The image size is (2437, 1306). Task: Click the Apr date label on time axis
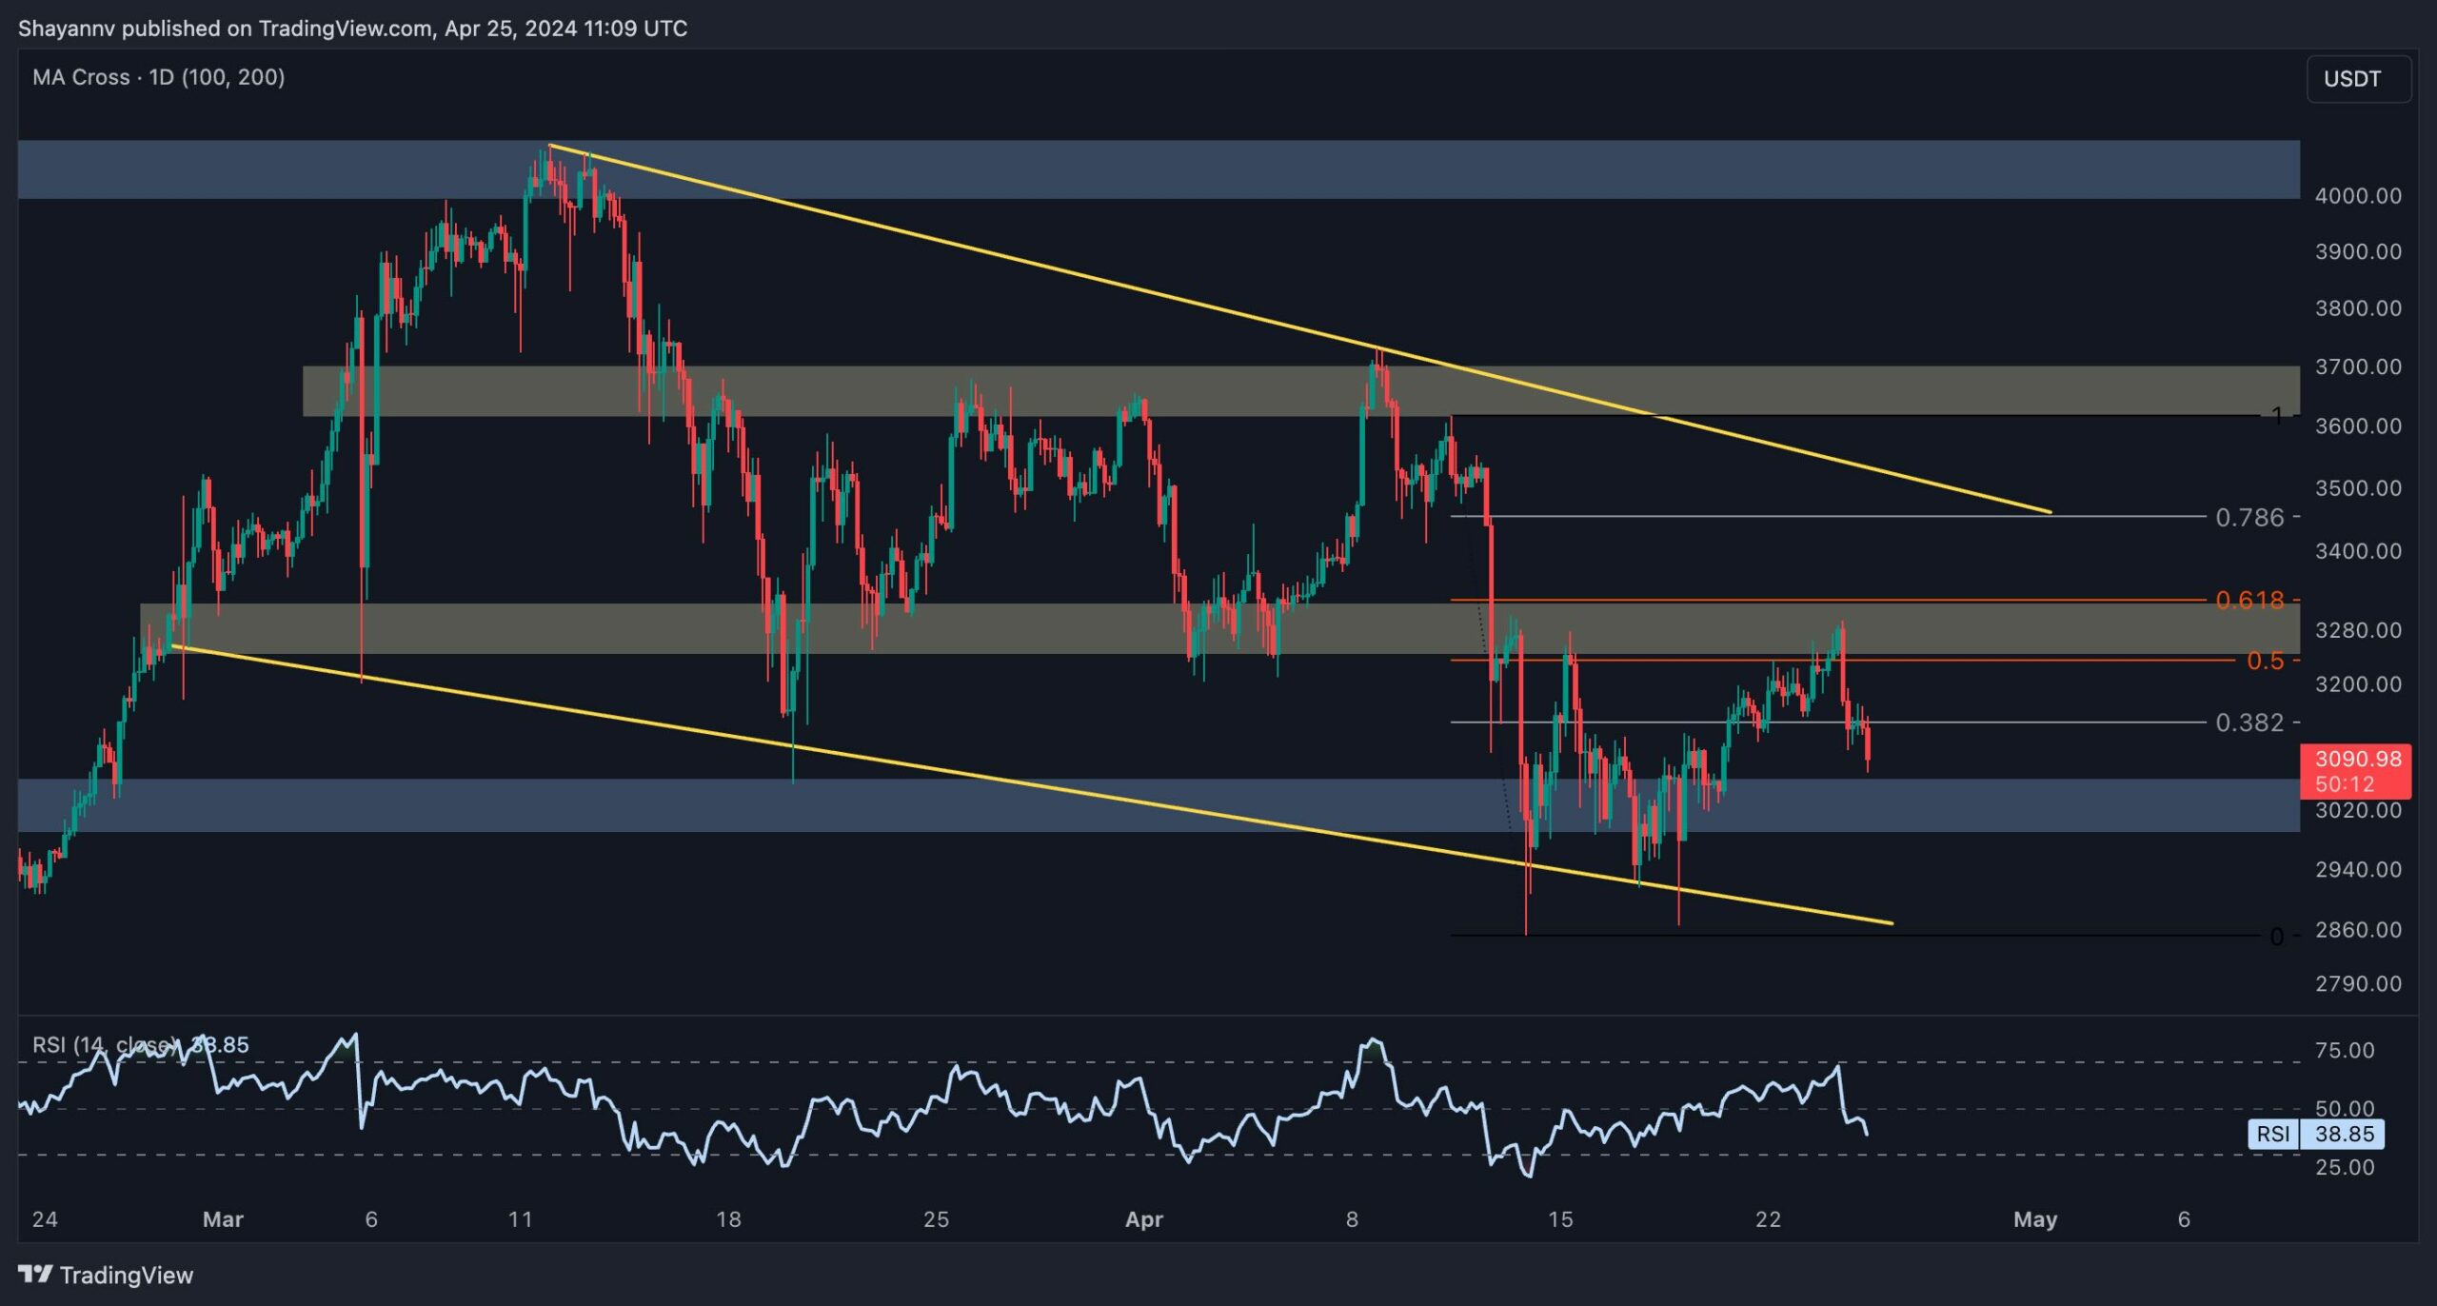(1144, 1219)
